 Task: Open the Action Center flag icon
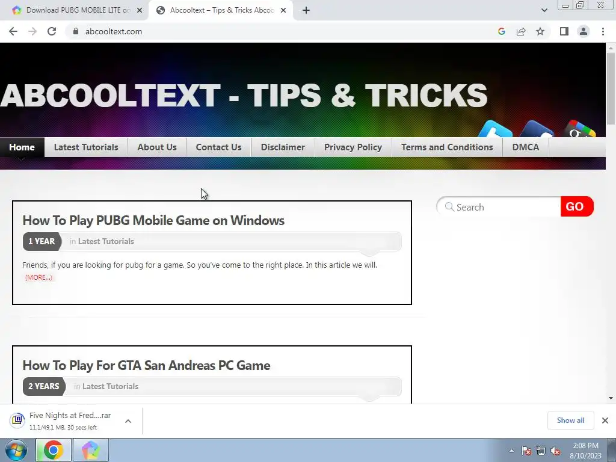[526, 451]
